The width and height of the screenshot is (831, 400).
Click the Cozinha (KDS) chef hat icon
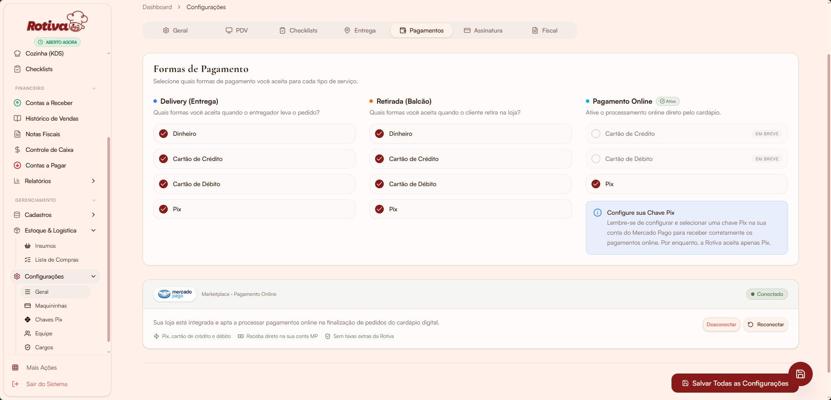pyautogui.click(x=17, y=53)
